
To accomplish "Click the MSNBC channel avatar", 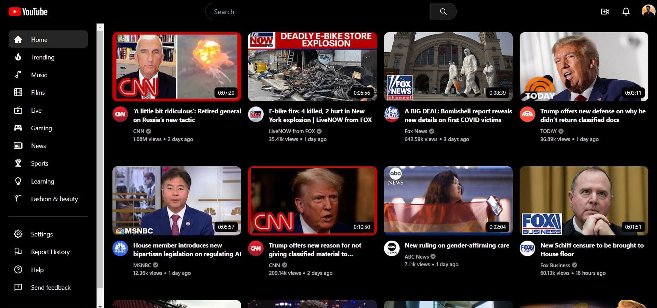I will click(x=120, y=249).
